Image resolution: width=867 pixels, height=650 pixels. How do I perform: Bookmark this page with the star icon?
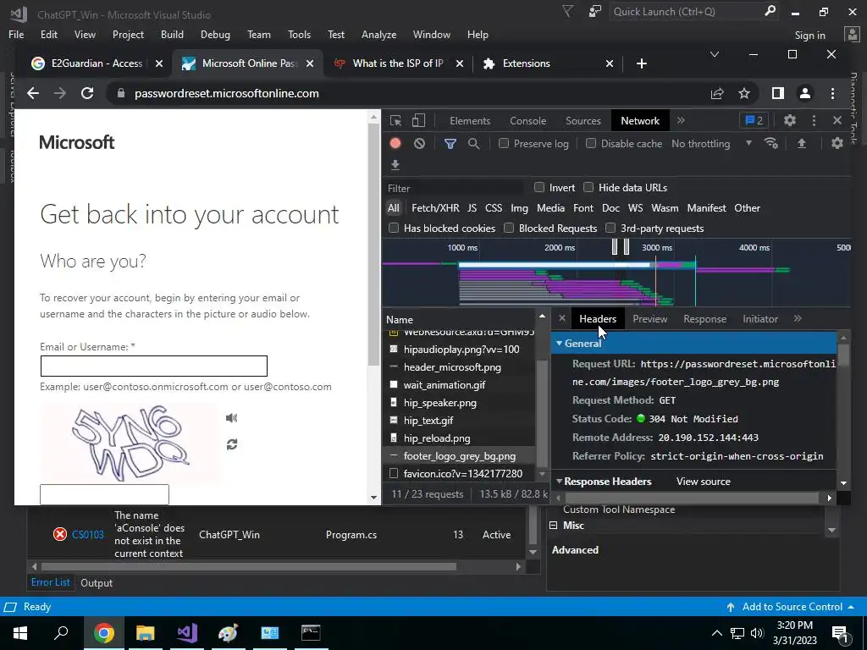(x=744, y=93)
